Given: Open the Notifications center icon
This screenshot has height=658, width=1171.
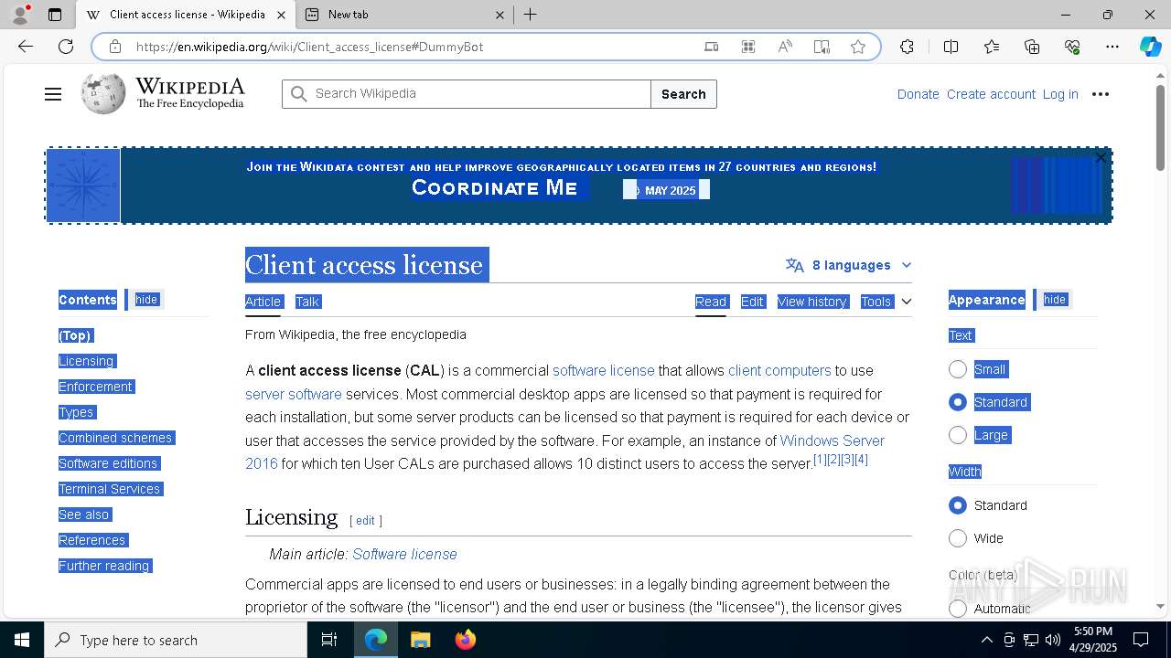Looking at the screenshot, I should coord(1141,640).
